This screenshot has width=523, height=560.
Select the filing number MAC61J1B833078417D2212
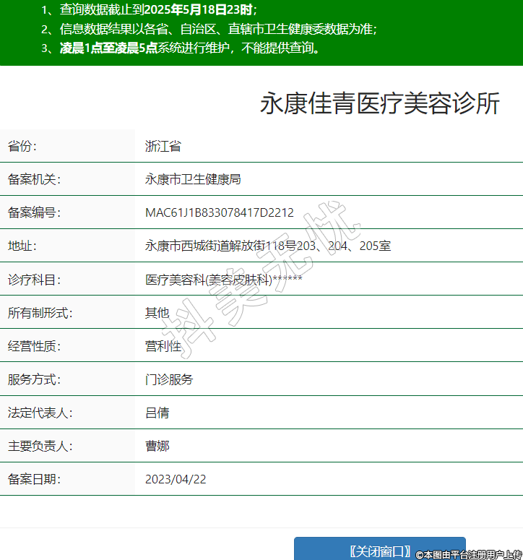click(220, 212)
